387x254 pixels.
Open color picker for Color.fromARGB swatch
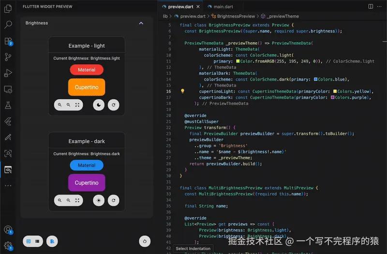coord(238,61)
